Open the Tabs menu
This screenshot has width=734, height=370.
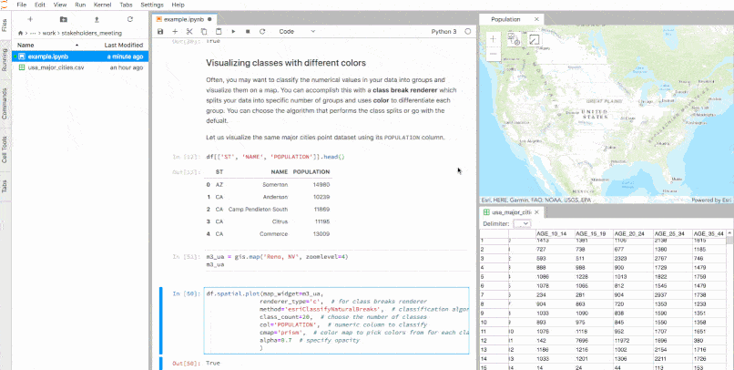pyautogui.click(x=126, y=5)
